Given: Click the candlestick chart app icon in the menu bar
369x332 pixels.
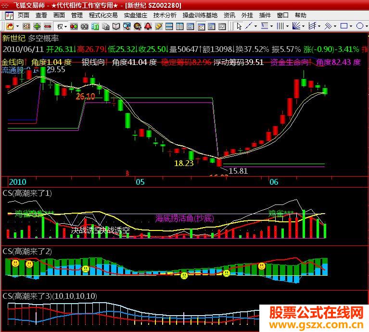Looking at the screenshot, I should click(x=10, y=15).
